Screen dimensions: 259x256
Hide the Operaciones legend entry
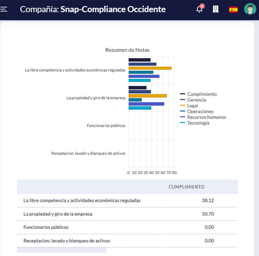coord(197,112)
